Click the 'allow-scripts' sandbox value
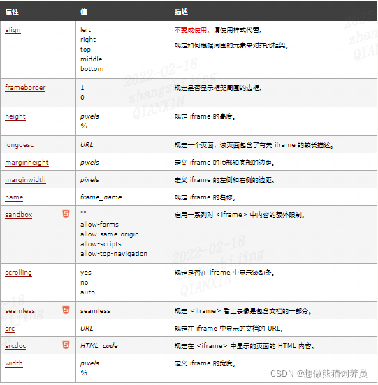This screenshot has width=378, height=385. (101, 244)
